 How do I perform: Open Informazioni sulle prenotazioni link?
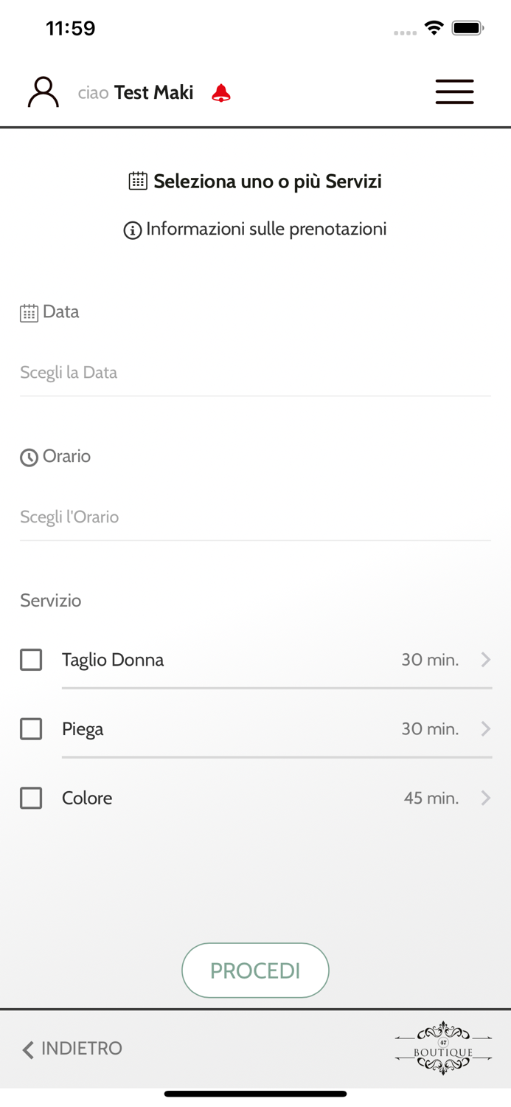point(265,230)
